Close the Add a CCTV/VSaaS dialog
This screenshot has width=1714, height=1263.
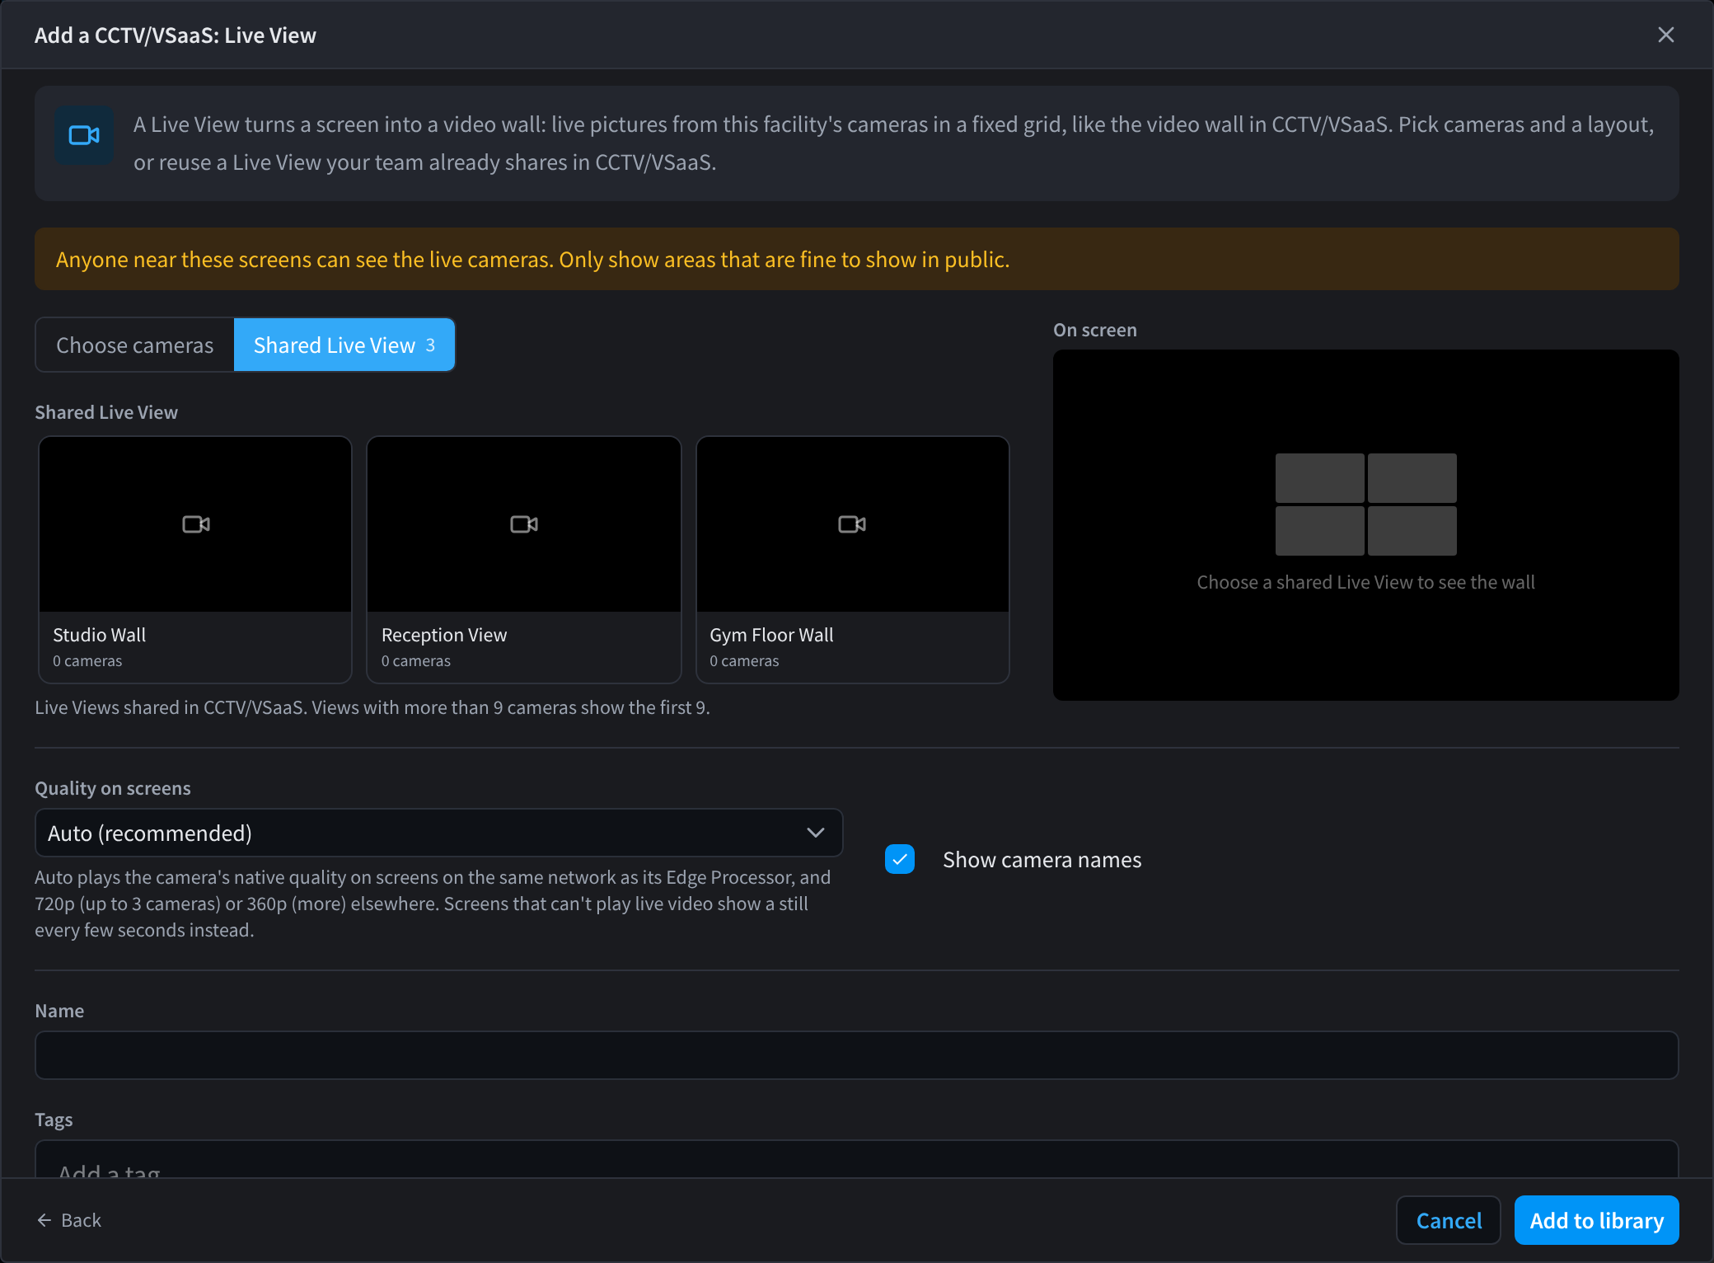(x=1665, y=35)
